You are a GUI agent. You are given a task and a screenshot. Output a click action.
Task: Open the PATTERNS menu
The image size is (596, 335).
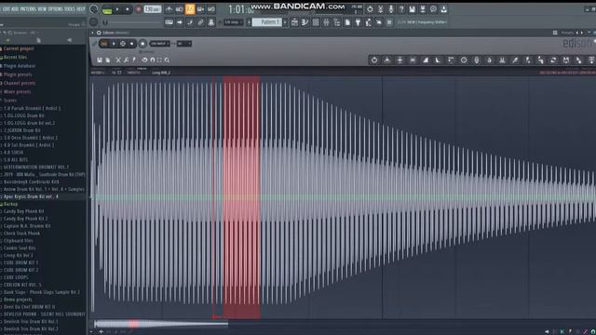[x=28, y=8]
